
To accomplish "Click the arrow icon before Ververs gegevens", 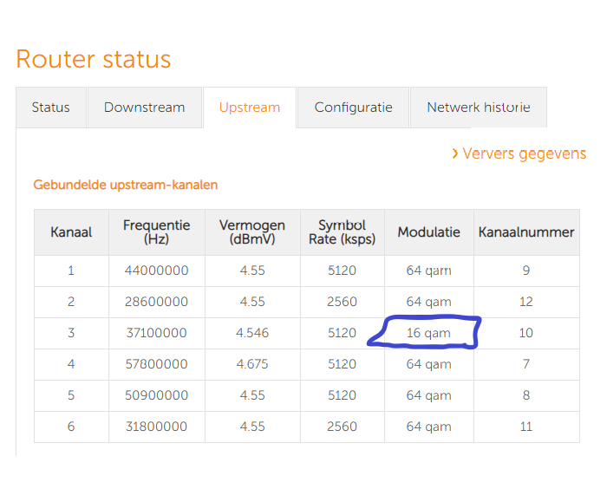I will click(455, 153).
